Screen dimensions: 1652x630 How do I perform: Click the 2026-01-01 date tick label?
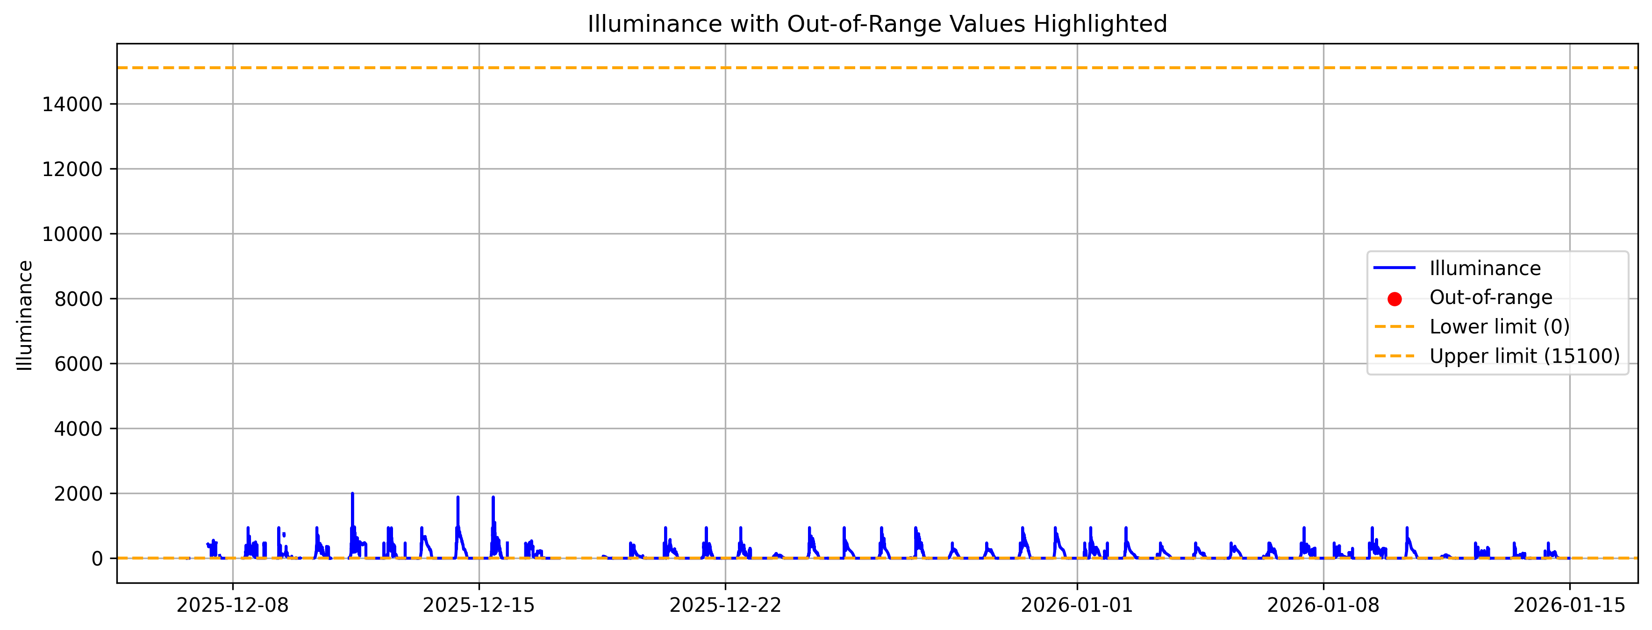tap(1077, 605)
